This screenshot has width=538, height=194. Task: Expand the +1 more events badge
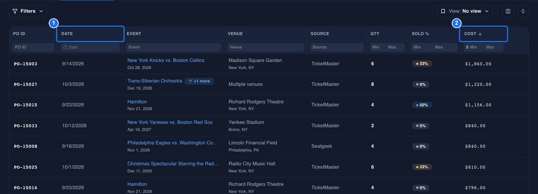(199, 81)
